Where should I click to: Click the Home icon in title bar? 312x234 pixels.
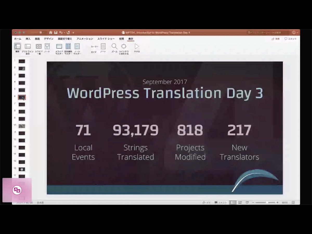coord(51,32)
